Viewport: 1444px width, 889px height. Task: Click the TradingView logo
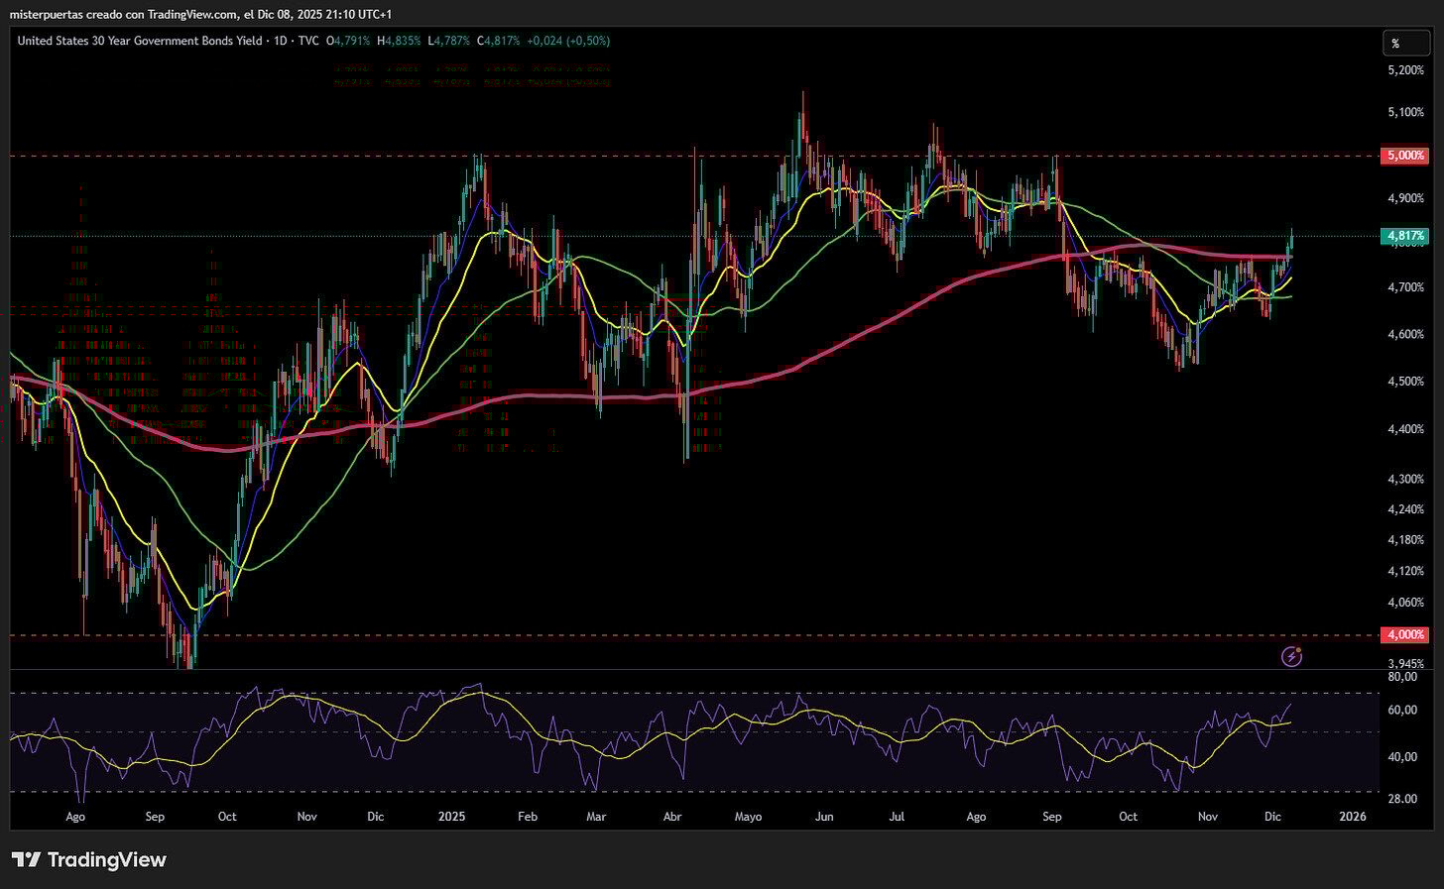pos(89,859)
